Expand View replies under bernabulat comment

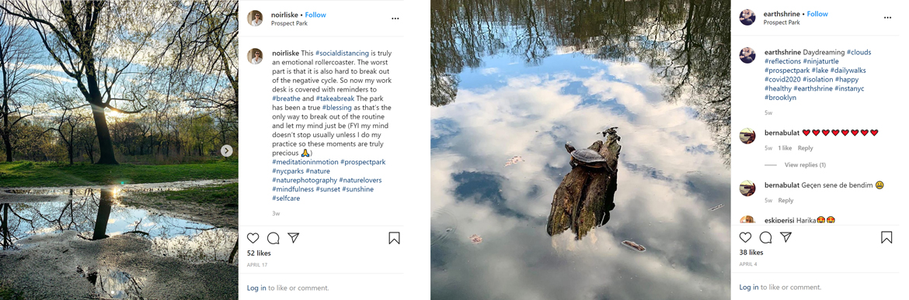pyautogui.click(x=805, y=165)
